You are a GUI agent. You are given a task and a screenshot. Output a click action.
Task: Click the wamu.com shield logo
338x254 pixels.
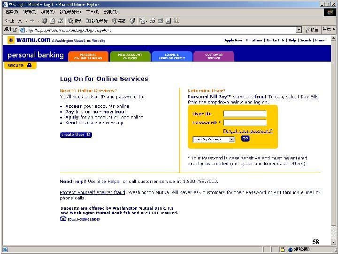pyautogui.click(x=11, y=40)
